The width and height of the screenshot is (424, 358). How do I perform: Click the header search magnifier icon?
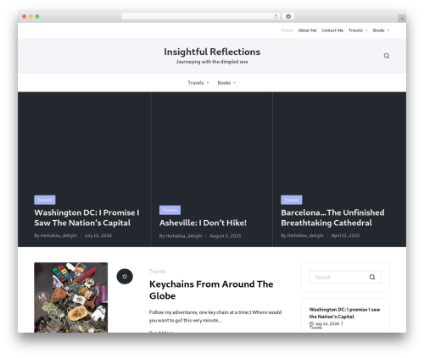pyautogui.click(x=387, y=56)
